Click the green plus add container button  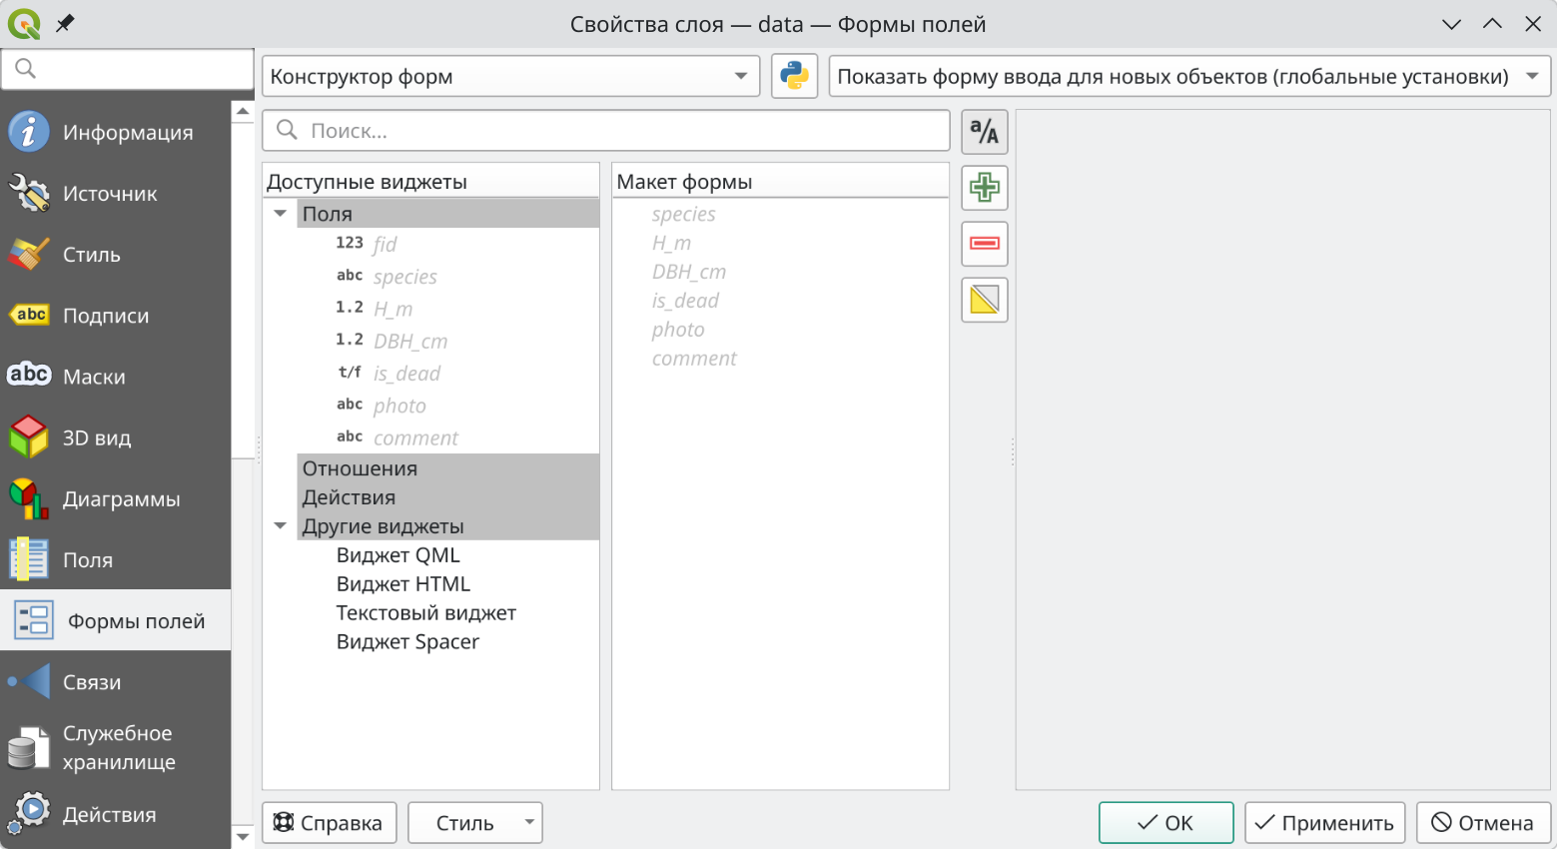click(x=985, y=188)
